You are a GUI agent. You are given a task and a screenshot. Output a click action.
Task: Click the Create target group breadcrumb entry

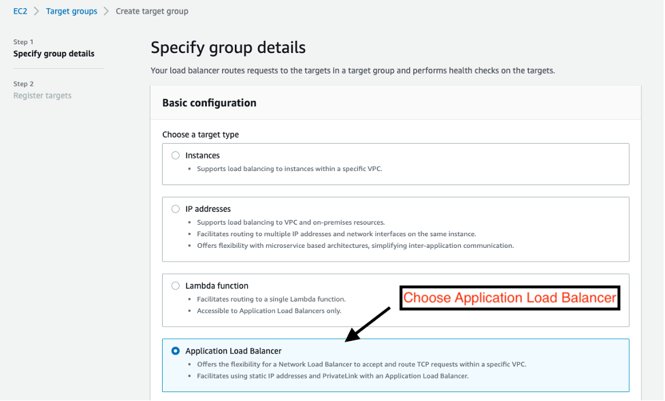point(152,11)
